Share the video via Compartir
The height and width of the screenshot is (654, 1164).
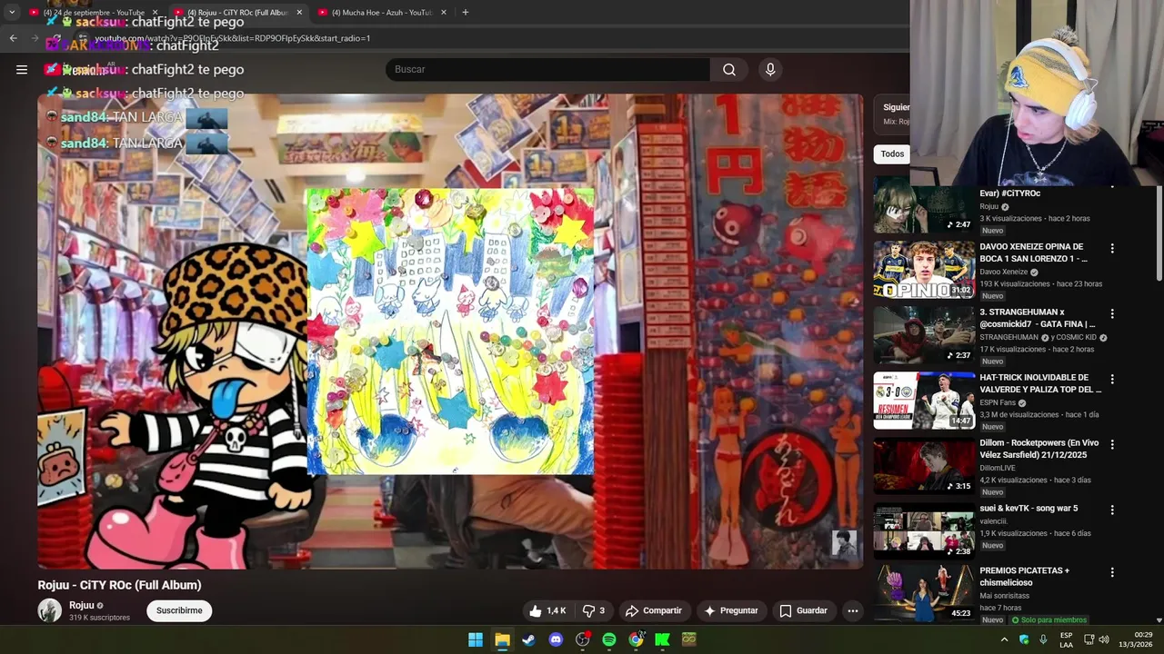(x=654, y=610)
